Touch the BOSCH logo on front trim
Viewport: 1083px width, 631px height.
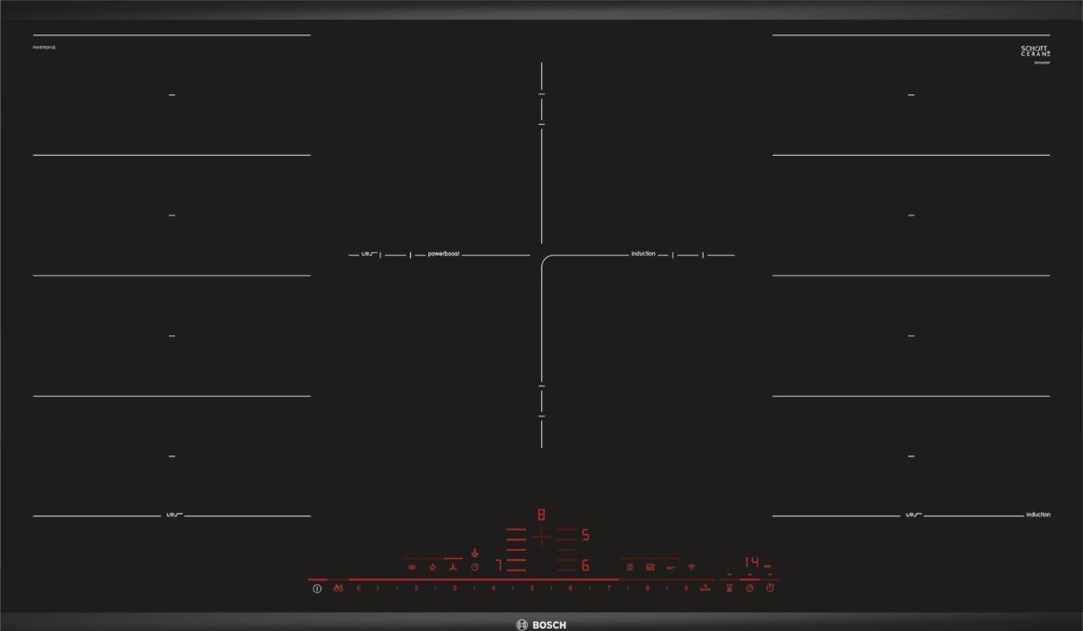click(541, 624)
